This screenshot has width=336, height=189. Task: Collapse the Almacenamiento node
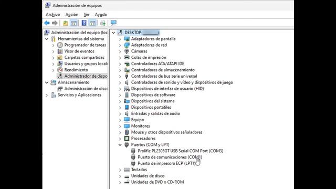(47, 82)
